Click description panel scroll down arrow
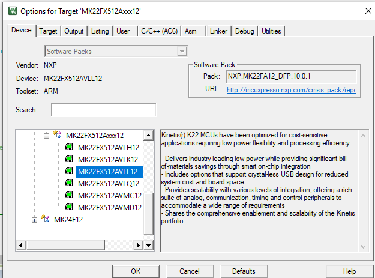Image resolution: width=375 pixels, height=278 pixels. [x=363, y=246]
